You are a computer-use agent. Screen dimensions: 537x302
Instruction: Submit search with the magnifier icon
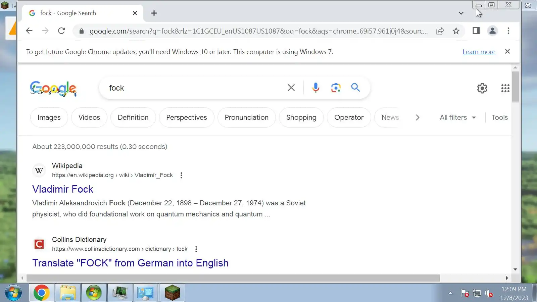355,88
